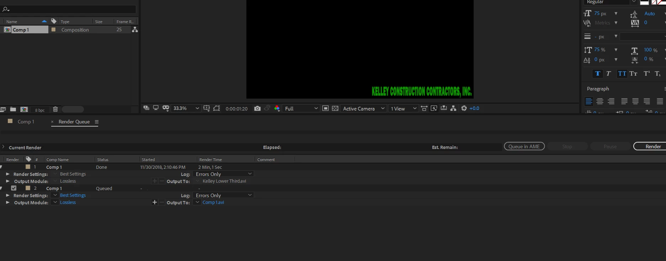Expand Render Settings for item 1
The image size is (666, 261).
tap(7, 174)
